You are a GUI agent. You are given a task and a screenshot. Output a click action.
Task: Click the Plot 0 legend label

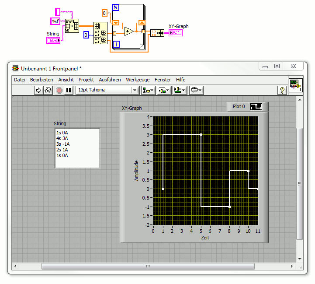(x=239, y=106)
